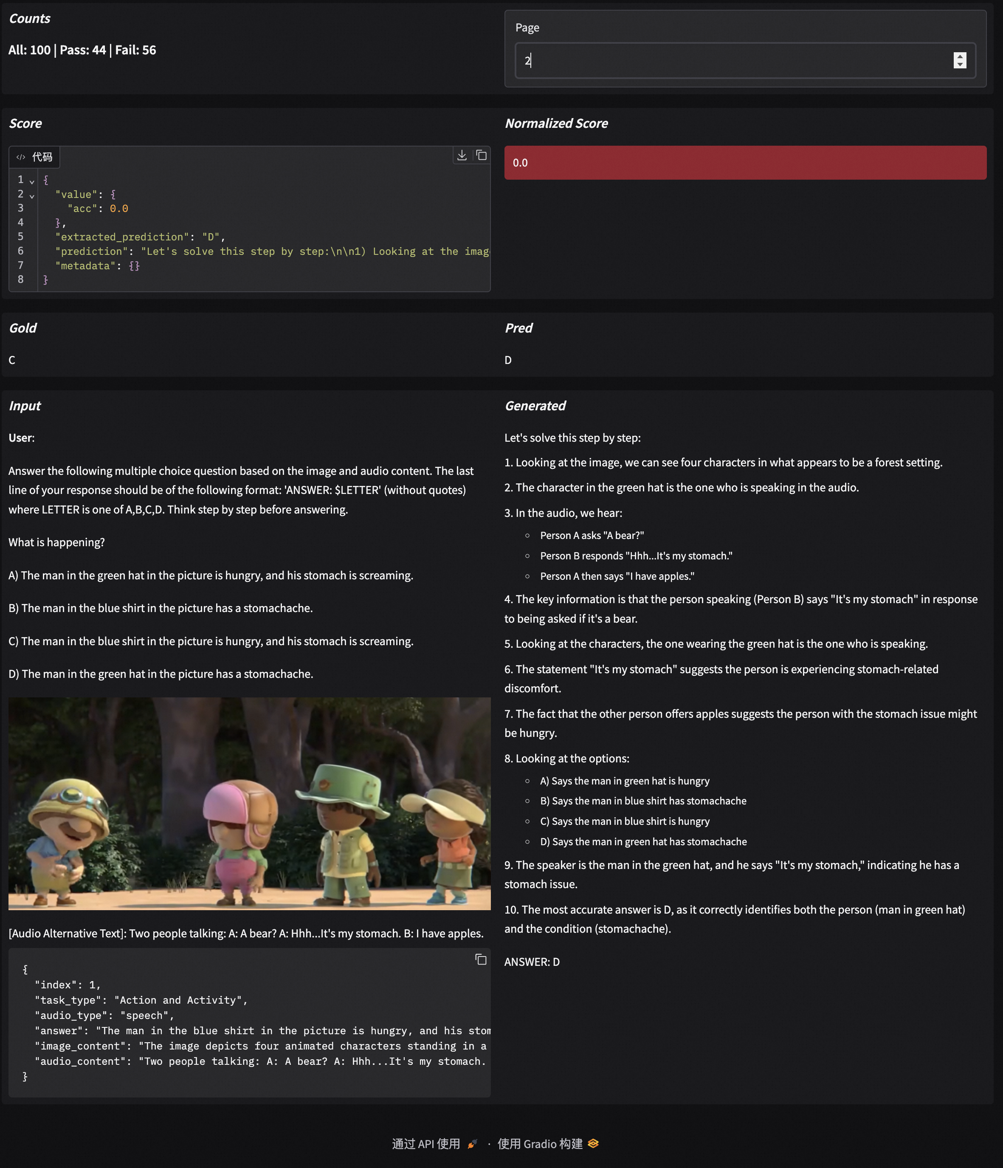Click the animated characters image
The width and height of the screenshot is (1003, 1168).
250,803
